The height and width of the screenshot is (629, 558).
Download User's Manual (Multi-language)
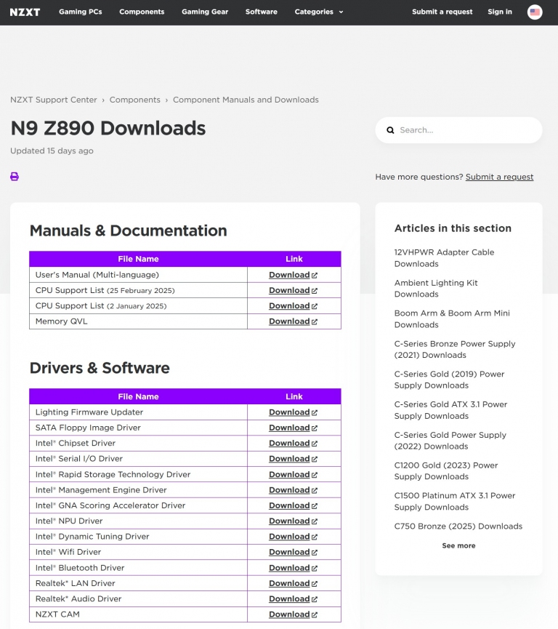293,275
